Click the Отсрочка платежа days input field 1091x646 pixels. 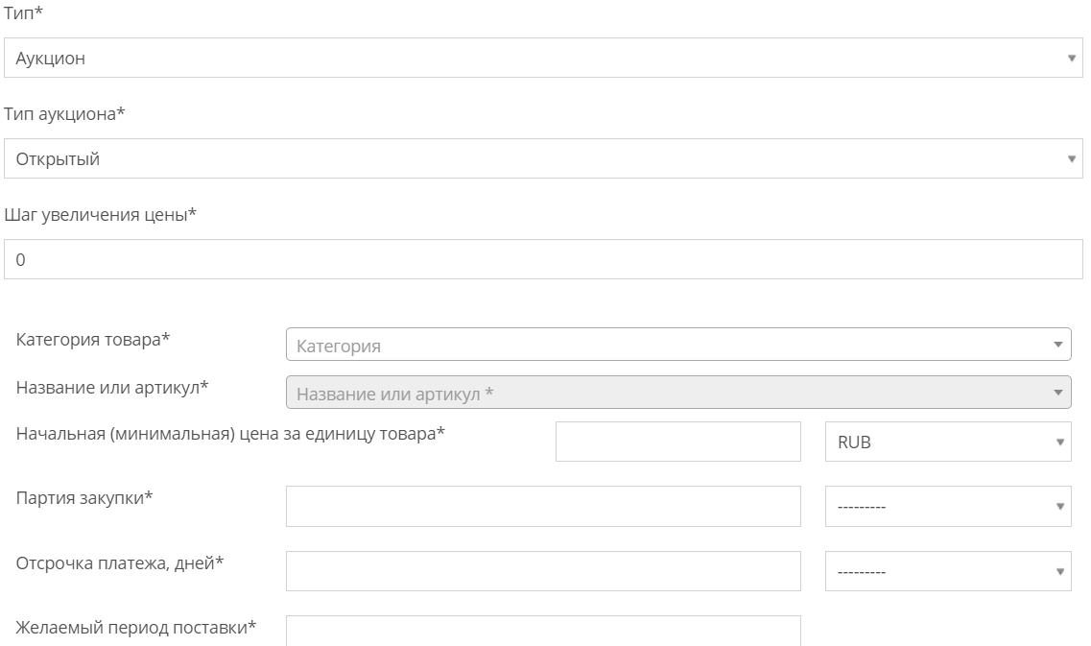543,571
